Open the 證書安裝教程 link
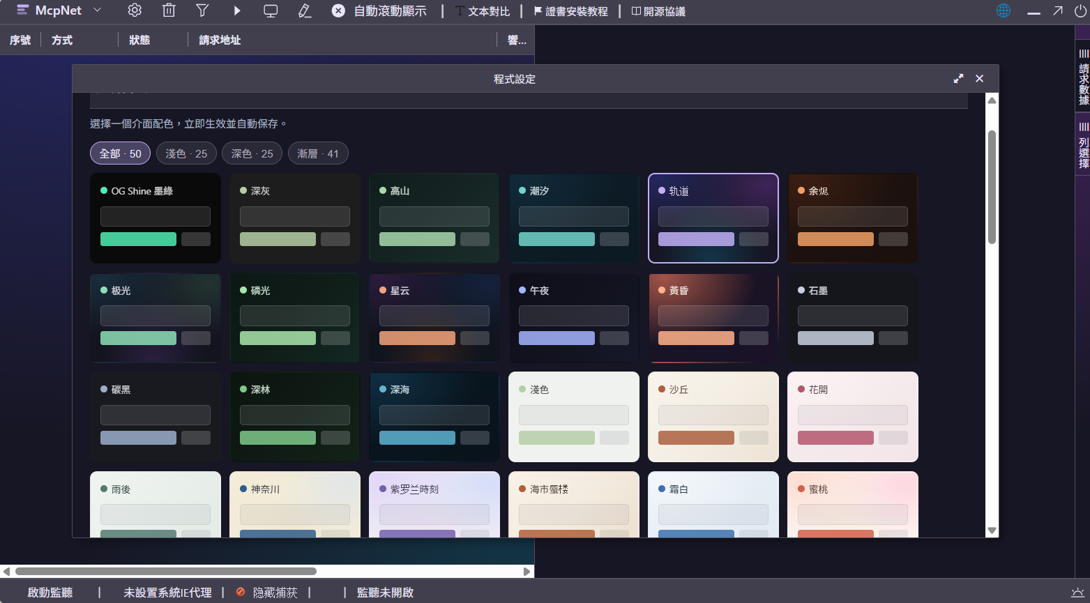Viewport: 1090px width, 603px height. [x=570, y=11]
